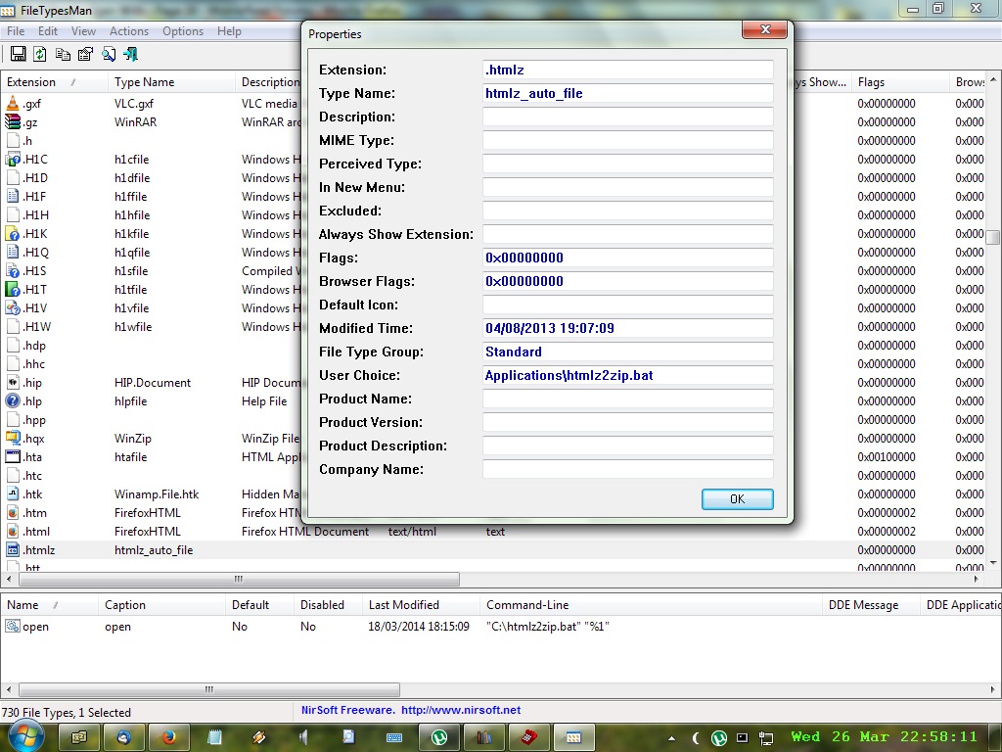The image size is (1002, 752).
Task: Open Thunderbird from the taskbar
Action: click(x=123, y=737)
